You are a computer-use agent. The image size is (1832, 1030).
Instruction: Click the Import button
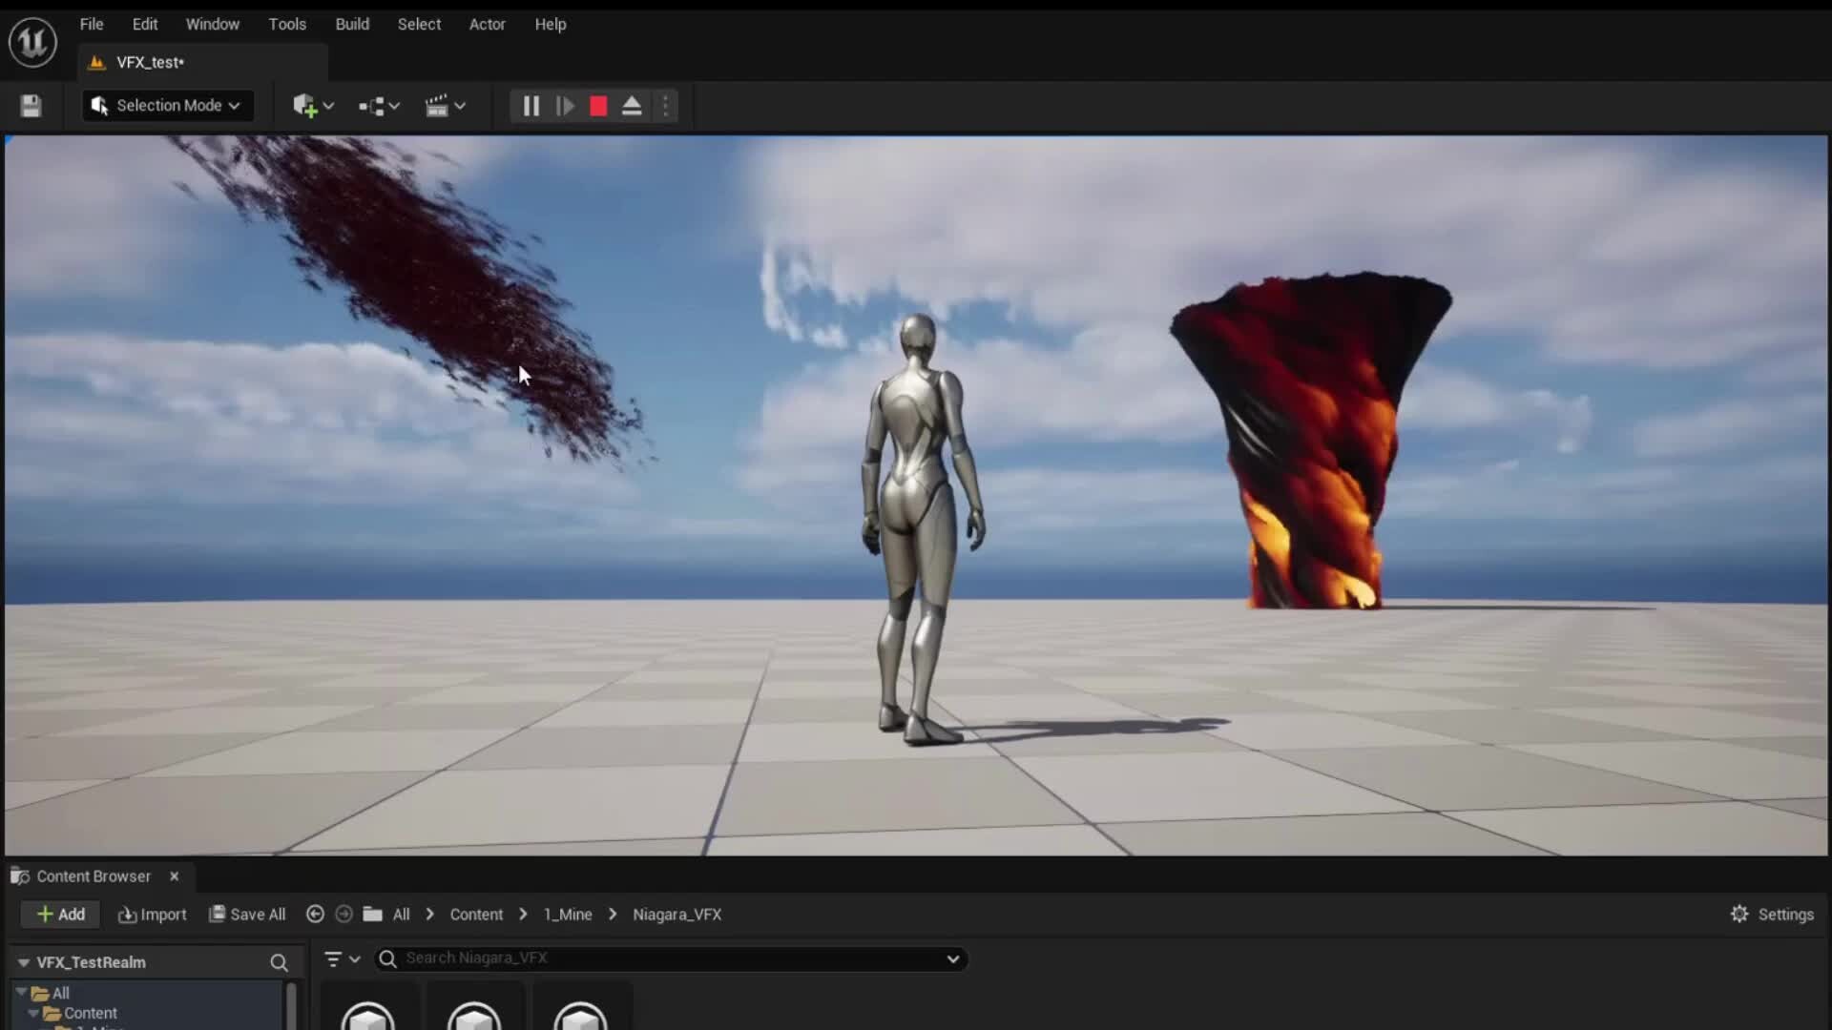tap(152, 914)
